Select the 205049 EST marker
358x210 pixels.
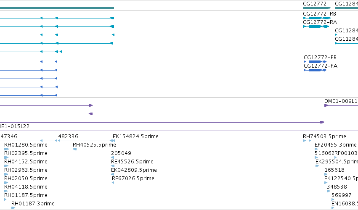tap(112, 157)
